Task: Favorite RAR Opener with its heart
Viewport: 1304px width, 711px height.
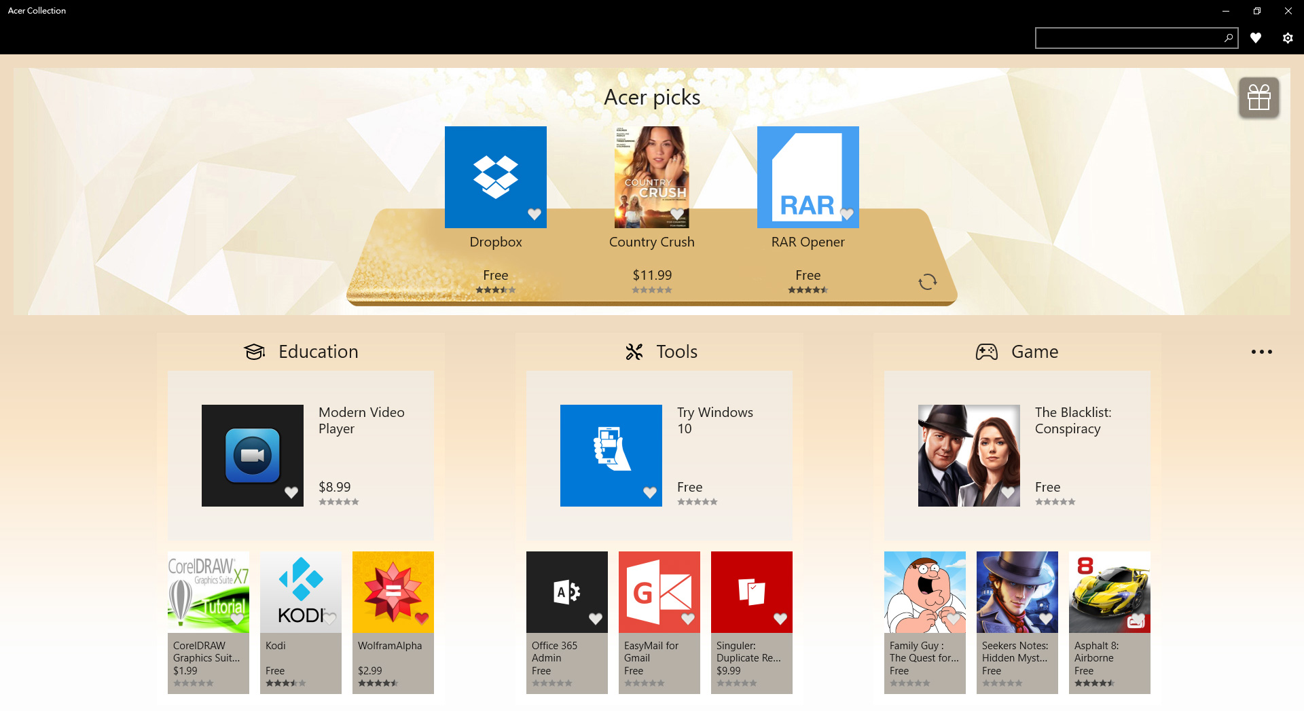Action: [847, 215]
